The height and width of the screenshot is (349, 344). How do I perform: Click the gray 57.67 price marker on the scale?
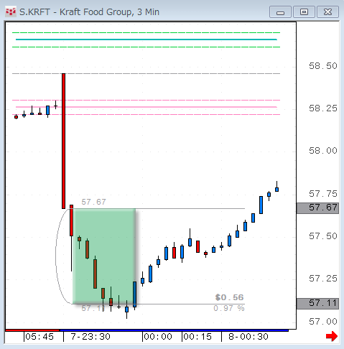[317, 208]
